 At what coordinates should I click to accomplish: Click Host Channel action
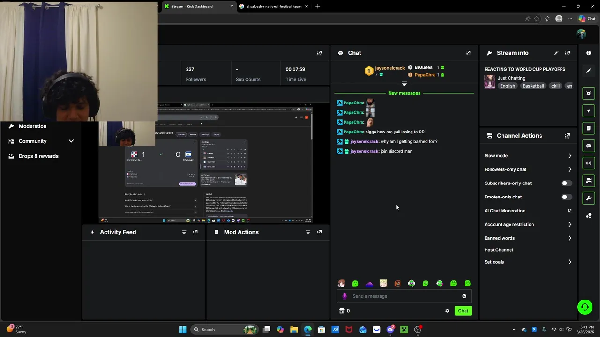point(499,250)
